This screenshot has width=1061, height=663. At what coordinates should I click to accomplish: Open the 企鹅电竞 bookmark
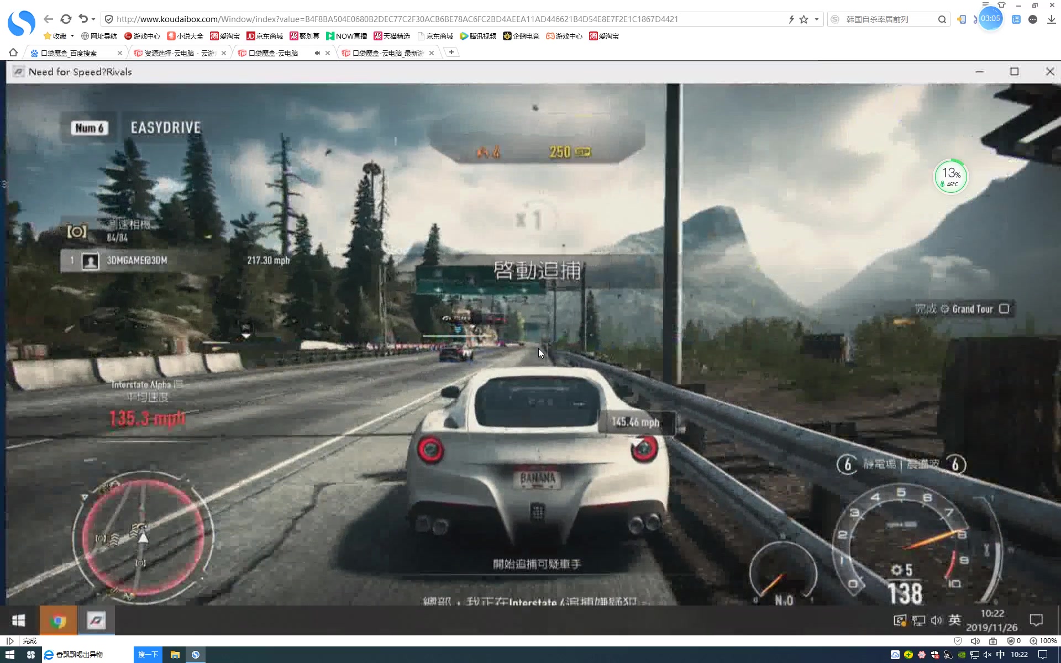(x=521, y=36)
